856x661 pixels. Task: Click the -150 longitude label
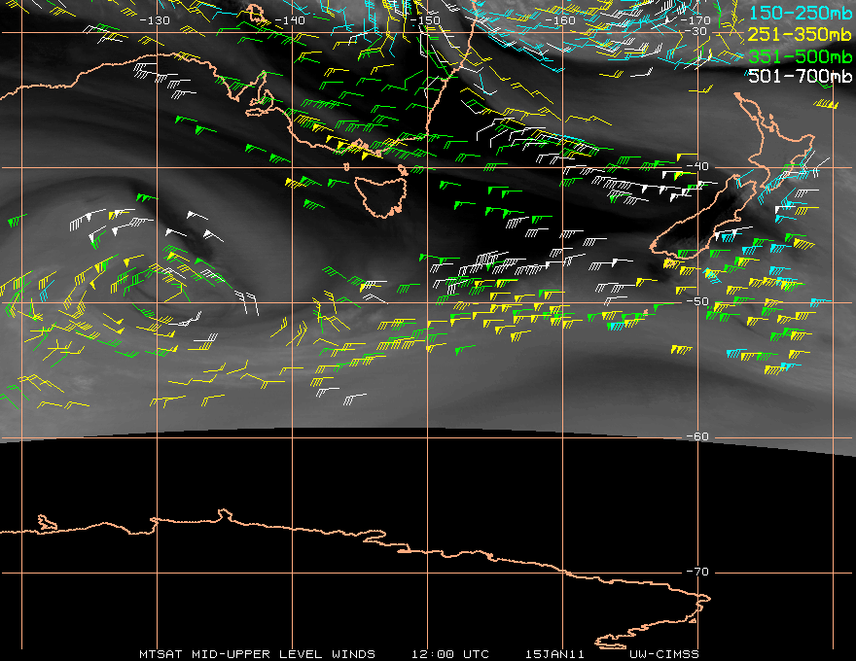click(x=425, y=20)
